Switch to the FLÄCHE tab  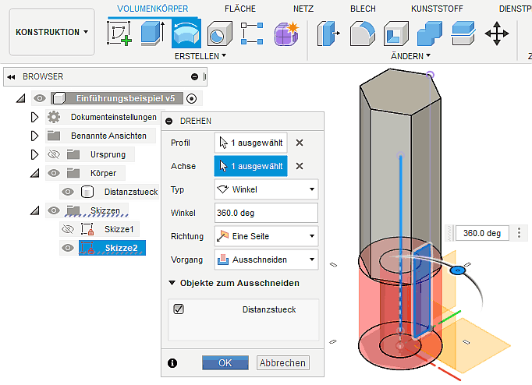[239, 9]
